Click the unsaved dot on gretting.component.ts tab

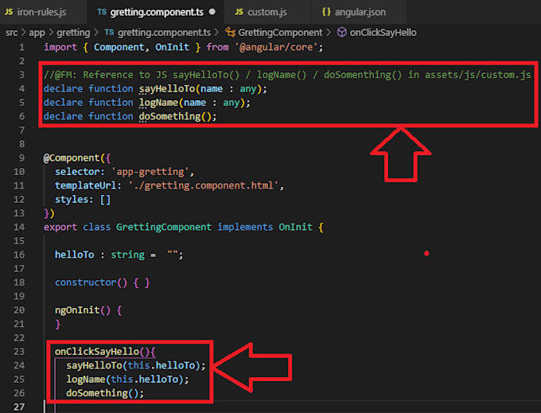pyautogui.click(x=212, y=13)
